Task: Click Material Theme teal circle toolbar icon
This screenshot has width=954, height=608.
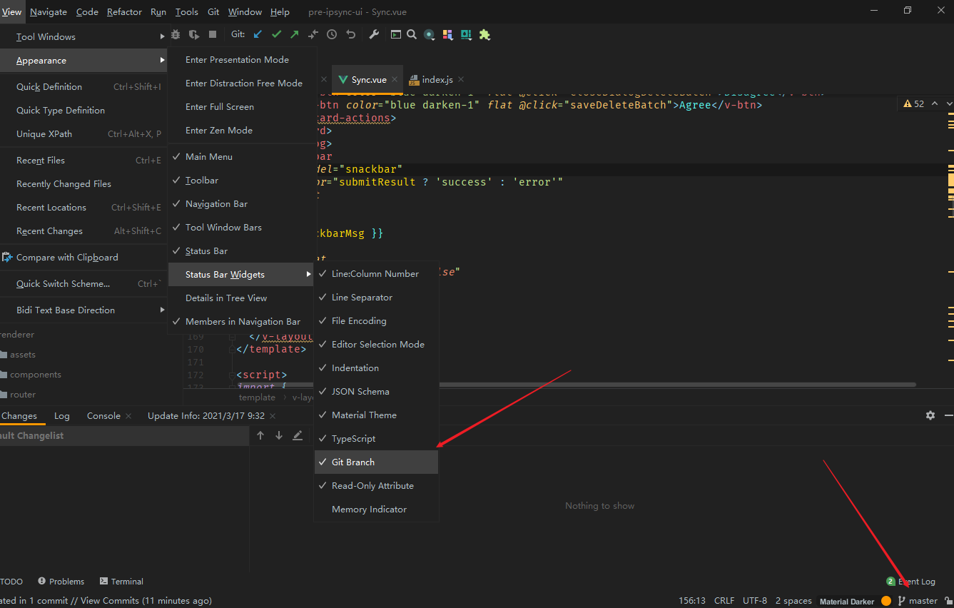Action: pyautogui.click(x=429, y=34)
